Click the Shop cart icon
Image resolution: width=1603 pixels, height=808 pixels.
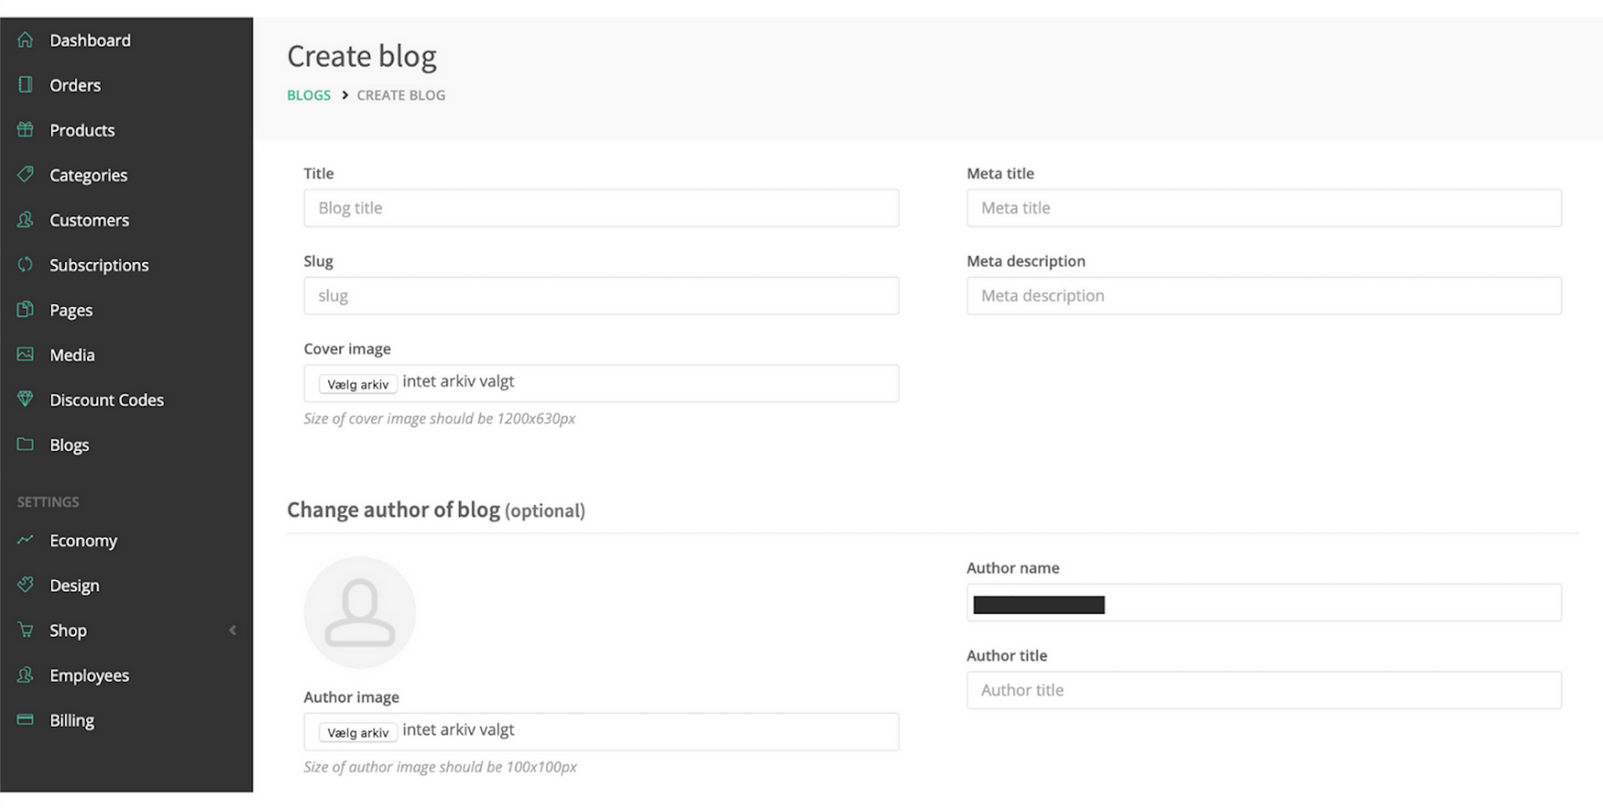pyautogui.click(x=25, y=630)
